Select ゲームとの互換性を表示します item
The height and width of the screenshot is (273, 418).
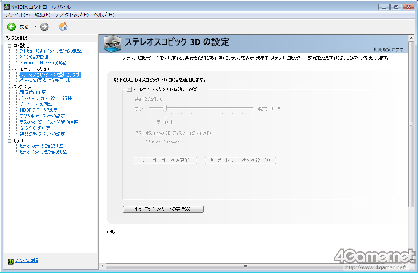coord(47,80)
